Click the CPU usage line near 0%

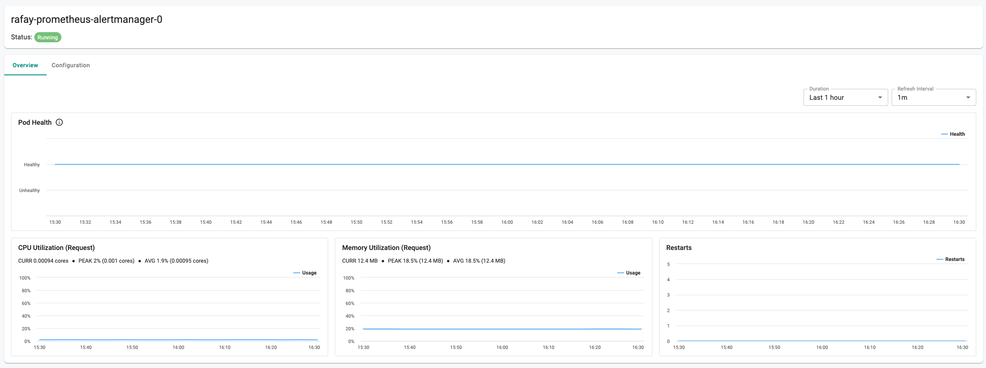[178, 340]
